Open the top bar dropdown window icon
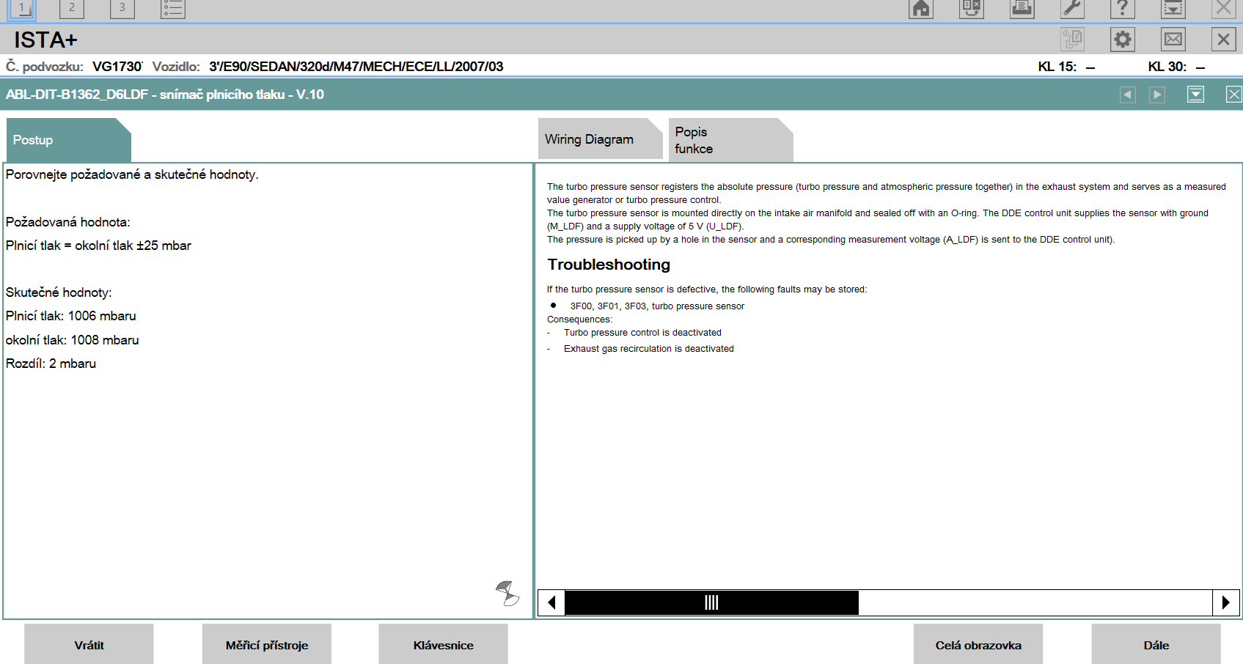Screen dimensions: 1243x664 click(x=1173, y=8)
